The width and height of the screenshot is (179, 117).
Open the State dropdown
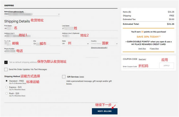click(x=75, y=44)
